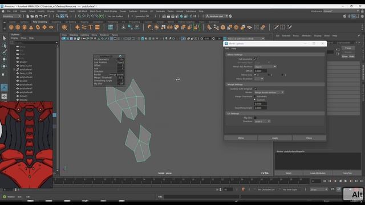Click the Load Attributes button

point(318,173)
